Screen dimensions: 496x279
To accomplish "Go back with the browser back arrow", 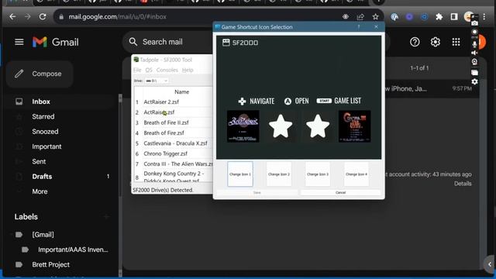I will (x=12, y=16).
